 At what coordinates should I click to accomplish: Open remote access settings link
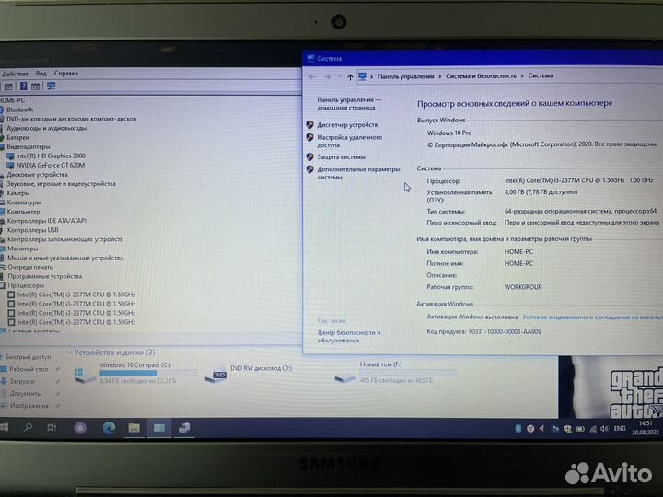349,141
